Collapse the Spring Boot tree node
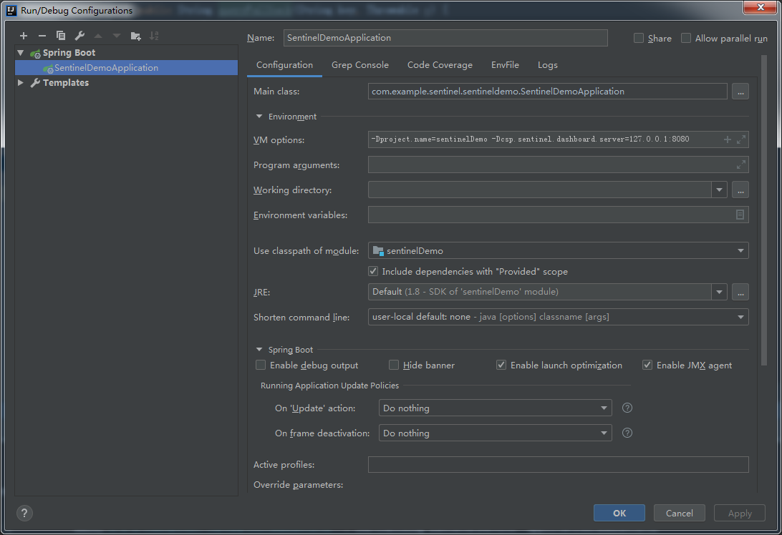The width and height of the screenshot is (782, 535). coord(21,53)
